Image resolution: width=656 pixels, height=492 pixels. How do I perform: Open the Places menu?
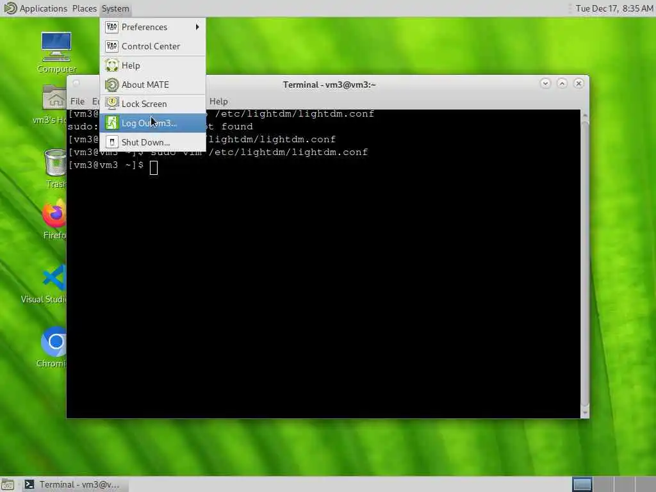pos(84,8)
